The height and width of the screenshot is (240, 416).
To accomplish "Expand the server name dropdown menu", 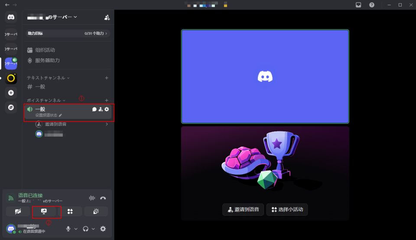I will (x=52, y=17).
